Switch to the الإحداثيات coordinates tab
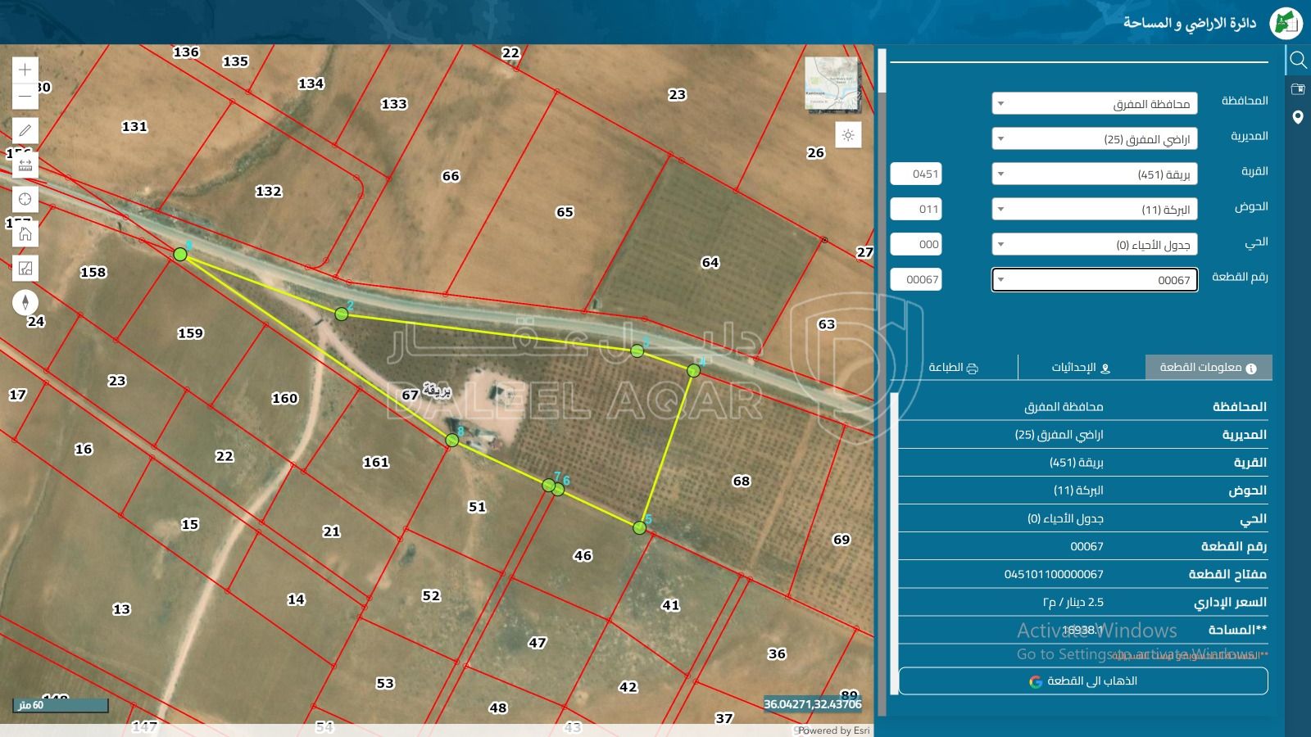The image size is (1311, 737). click(1081, 368)
